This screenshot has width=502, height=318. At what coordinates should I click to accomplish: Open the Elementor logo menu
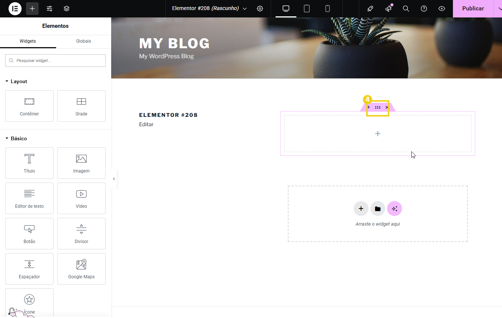pos(15,9)
